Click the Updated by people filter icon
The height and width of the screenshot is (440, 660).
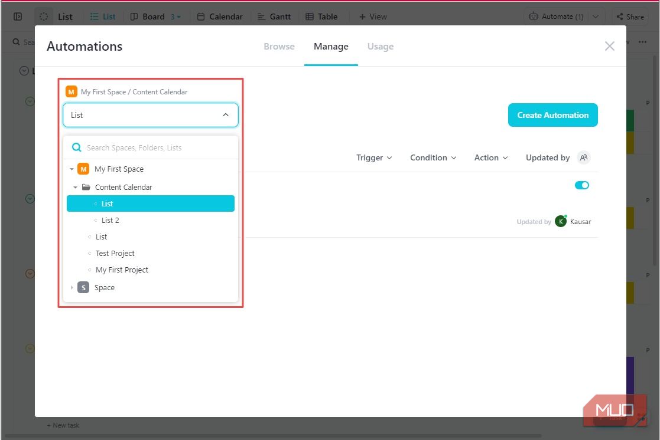[x=584, y=157]
